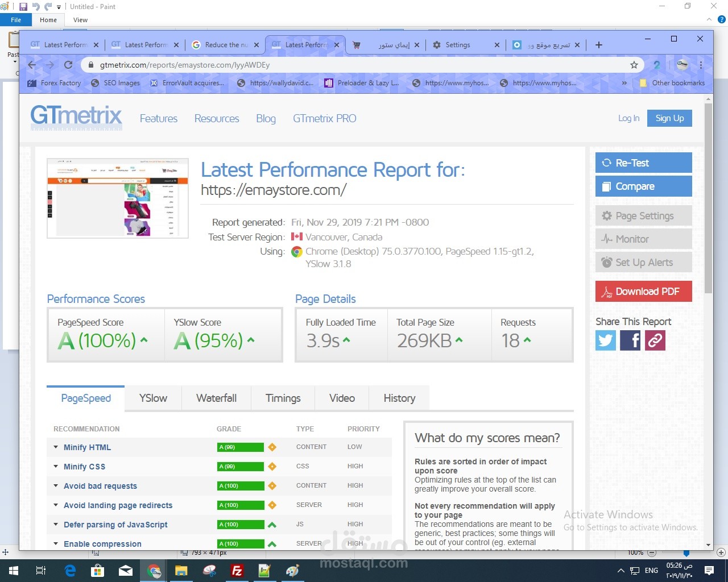Switch to the YSlow tab
This screenshot has width=728, height=582.
154,398
